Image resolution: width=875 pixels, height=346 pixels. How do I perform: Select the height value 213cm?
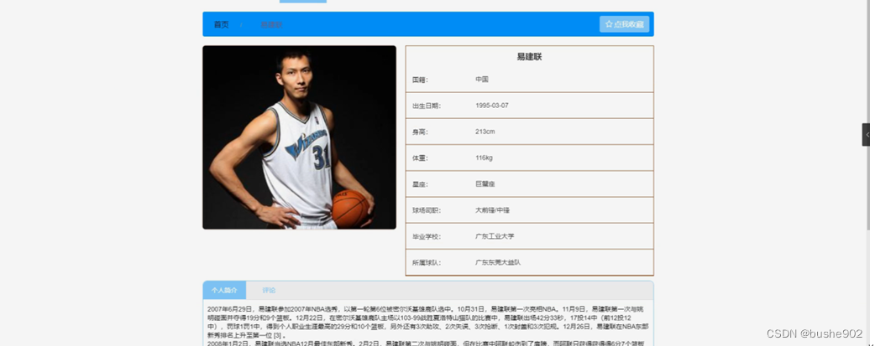click(x=485, y=132)
